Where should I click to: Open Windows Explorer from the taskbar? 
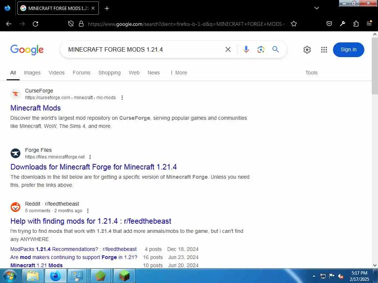click(32, 276)
